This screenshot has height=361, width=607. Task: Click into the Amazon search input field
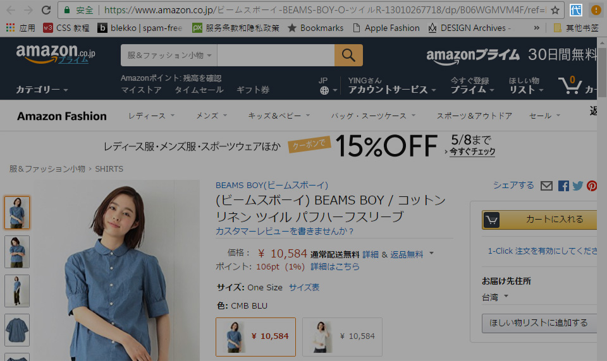click(x=275, y=56)
